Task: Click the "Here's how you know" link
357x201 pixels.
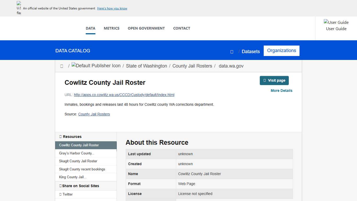Action: (x=112, y=8)
